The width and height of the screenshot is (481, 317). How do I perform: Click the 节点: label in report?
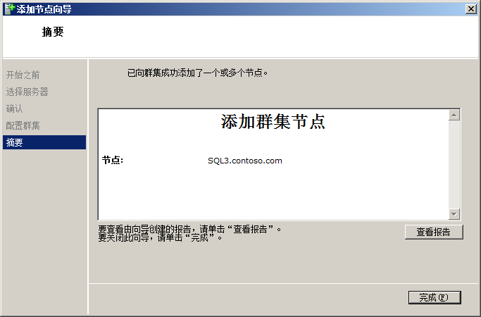113,161
